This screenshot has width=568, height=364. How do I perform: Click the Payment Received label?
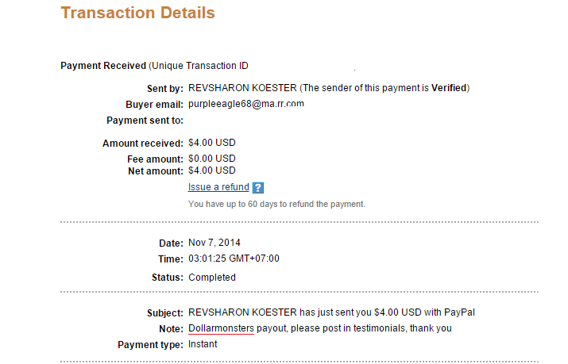[x=103, y=65]
